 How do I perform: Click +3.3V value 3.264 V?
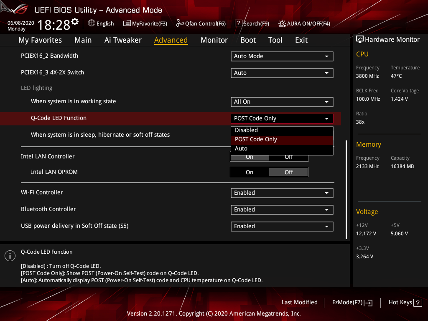364,257
